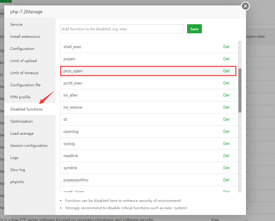This screenshot has width=275, height=221.
Task: Open the FPM profile settings
Action: pyautogui.click(x=20, y=97)
